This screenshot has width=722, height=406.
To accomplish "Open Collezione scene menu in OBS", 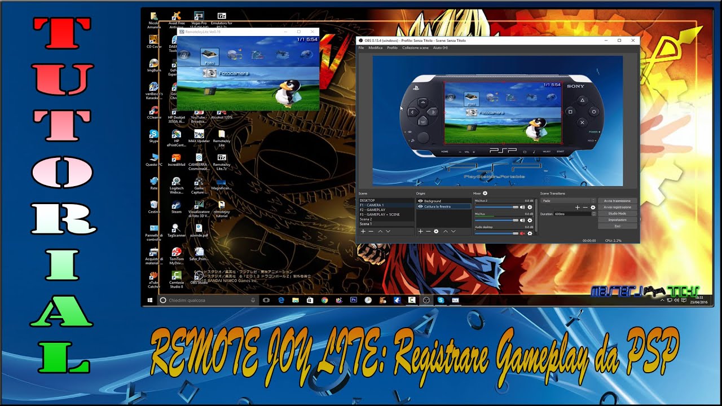I will coord(415,48).
